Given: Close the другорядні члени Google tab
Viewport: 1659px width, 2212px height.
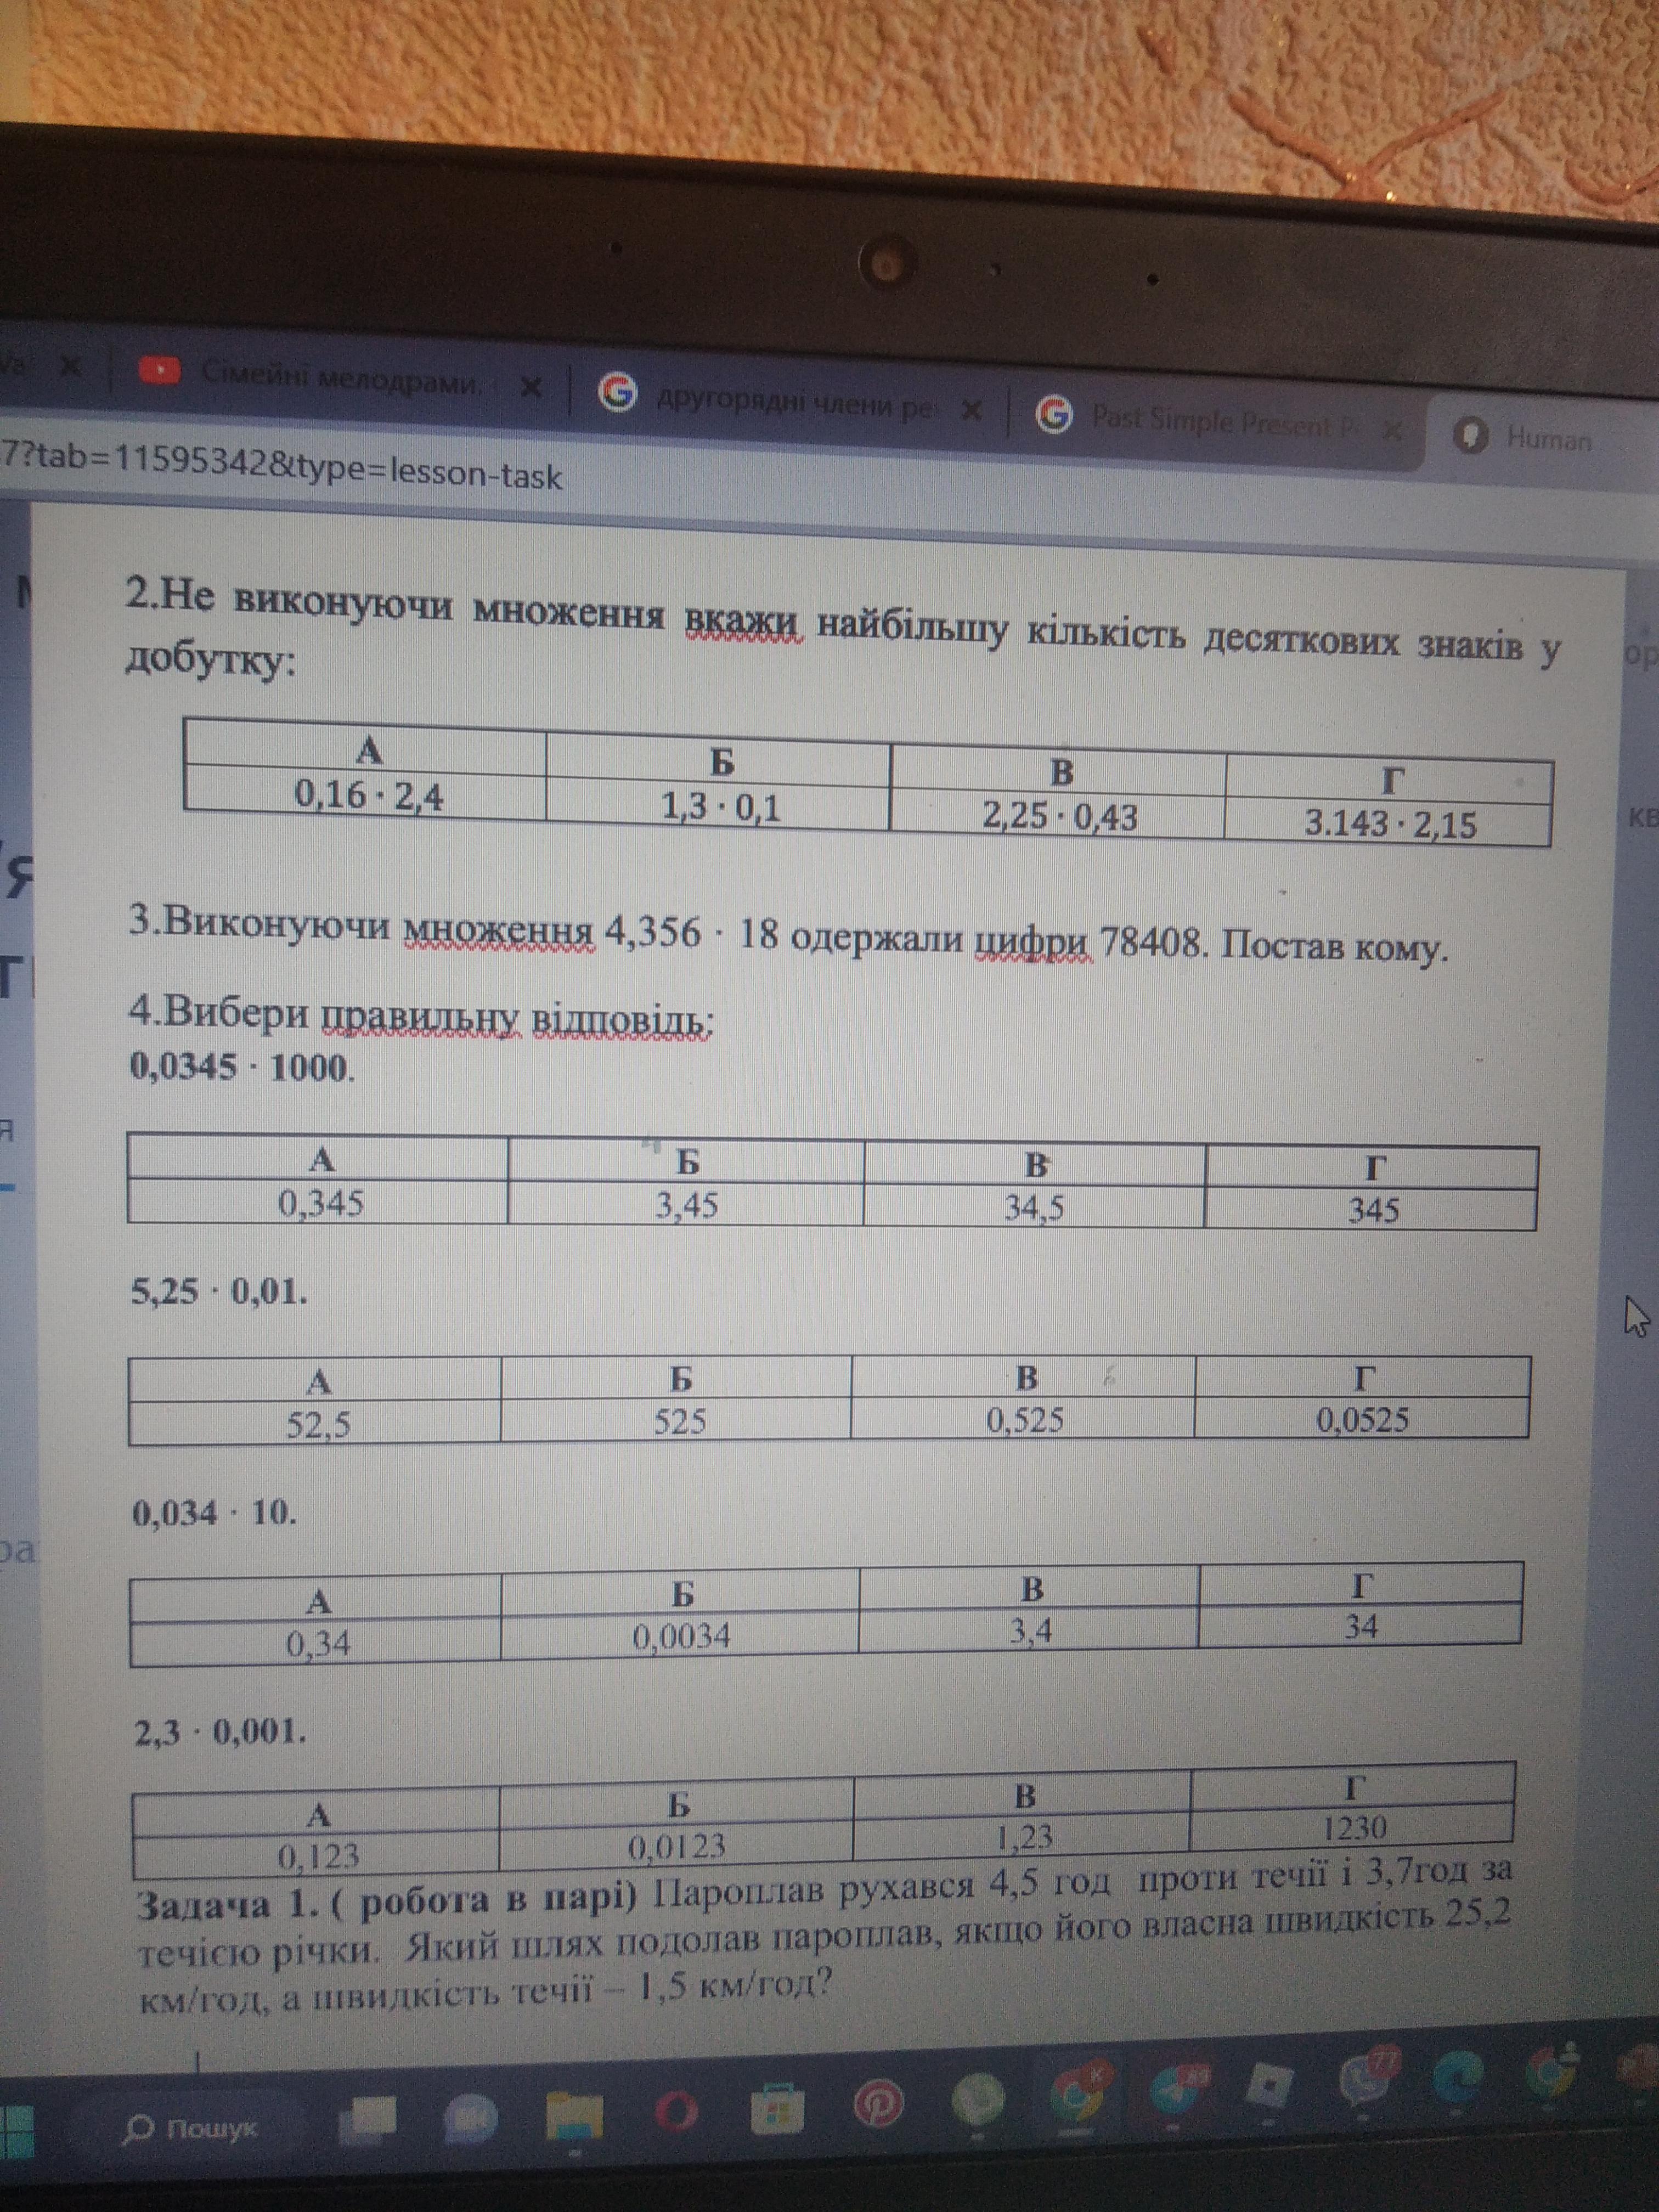Looking at the screenshot, I should coord(971,410).
